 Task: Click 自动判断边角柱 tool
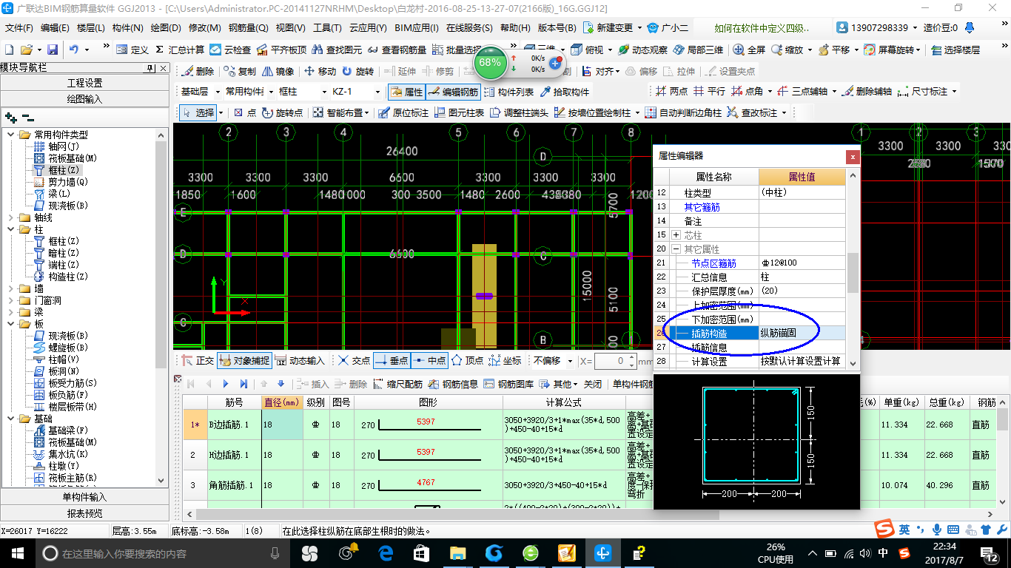click(x=682, y=112)
